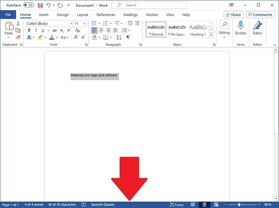The height and width of the screenshot is (208, 279).
Task: Open the ribbon display options
Action: coord(232,5)
